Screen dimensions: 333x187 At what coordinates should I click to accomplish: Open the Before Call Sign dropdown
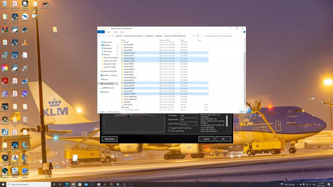[189, 124]
